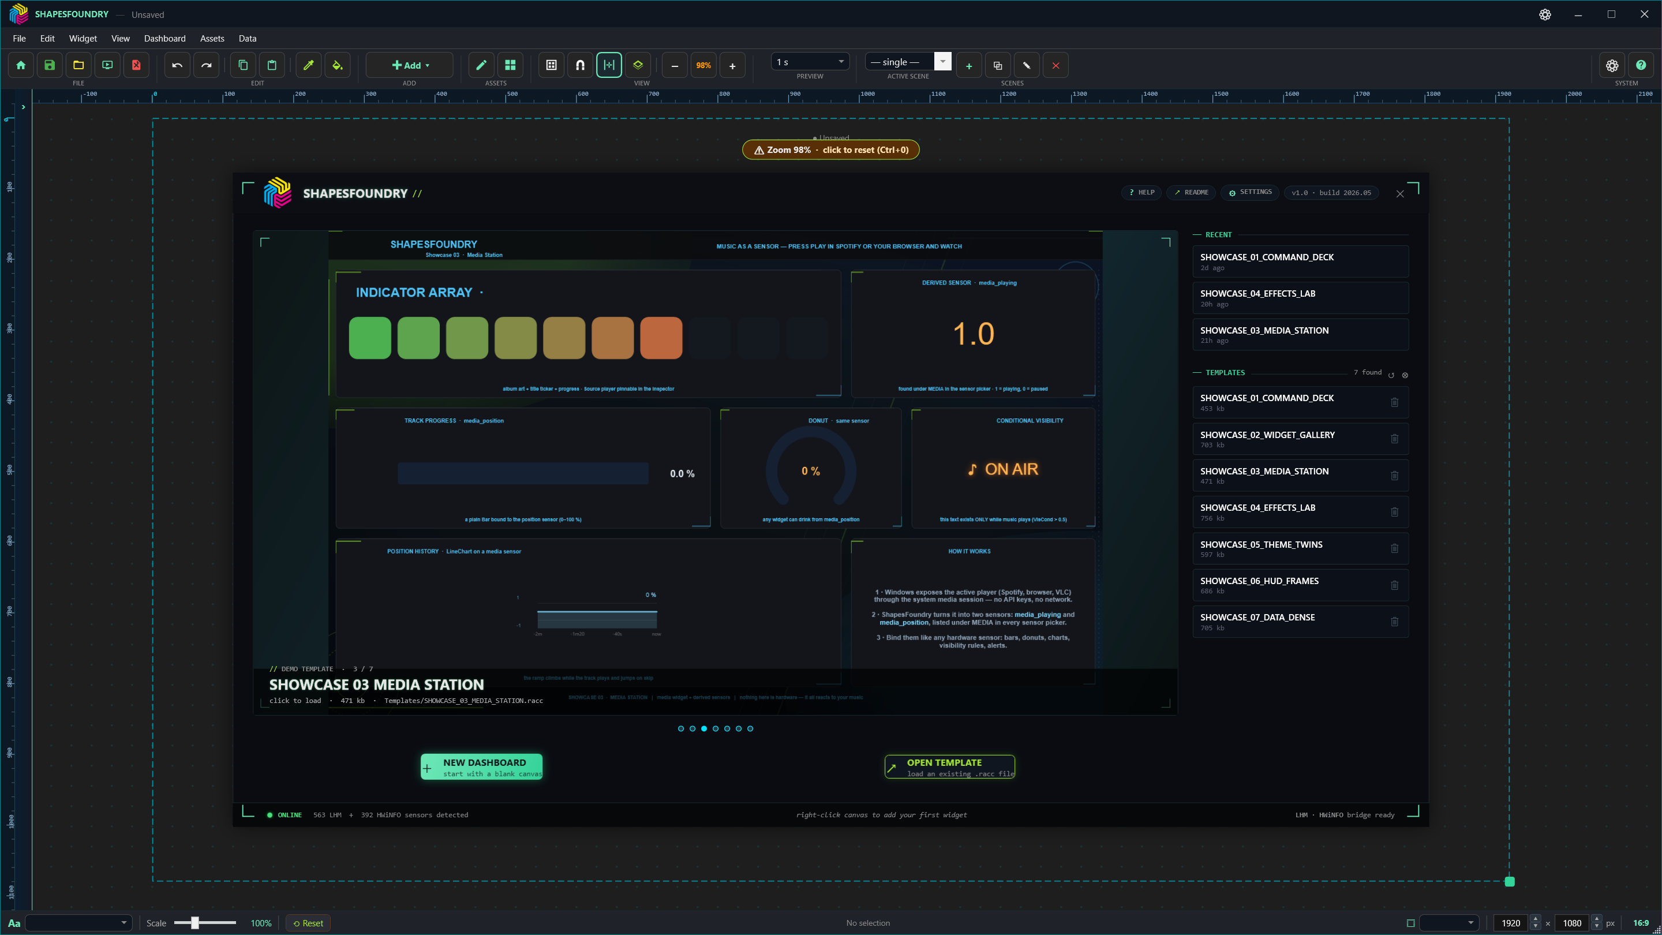Click the pencil icon in Assets group

(x=481, y=65)
